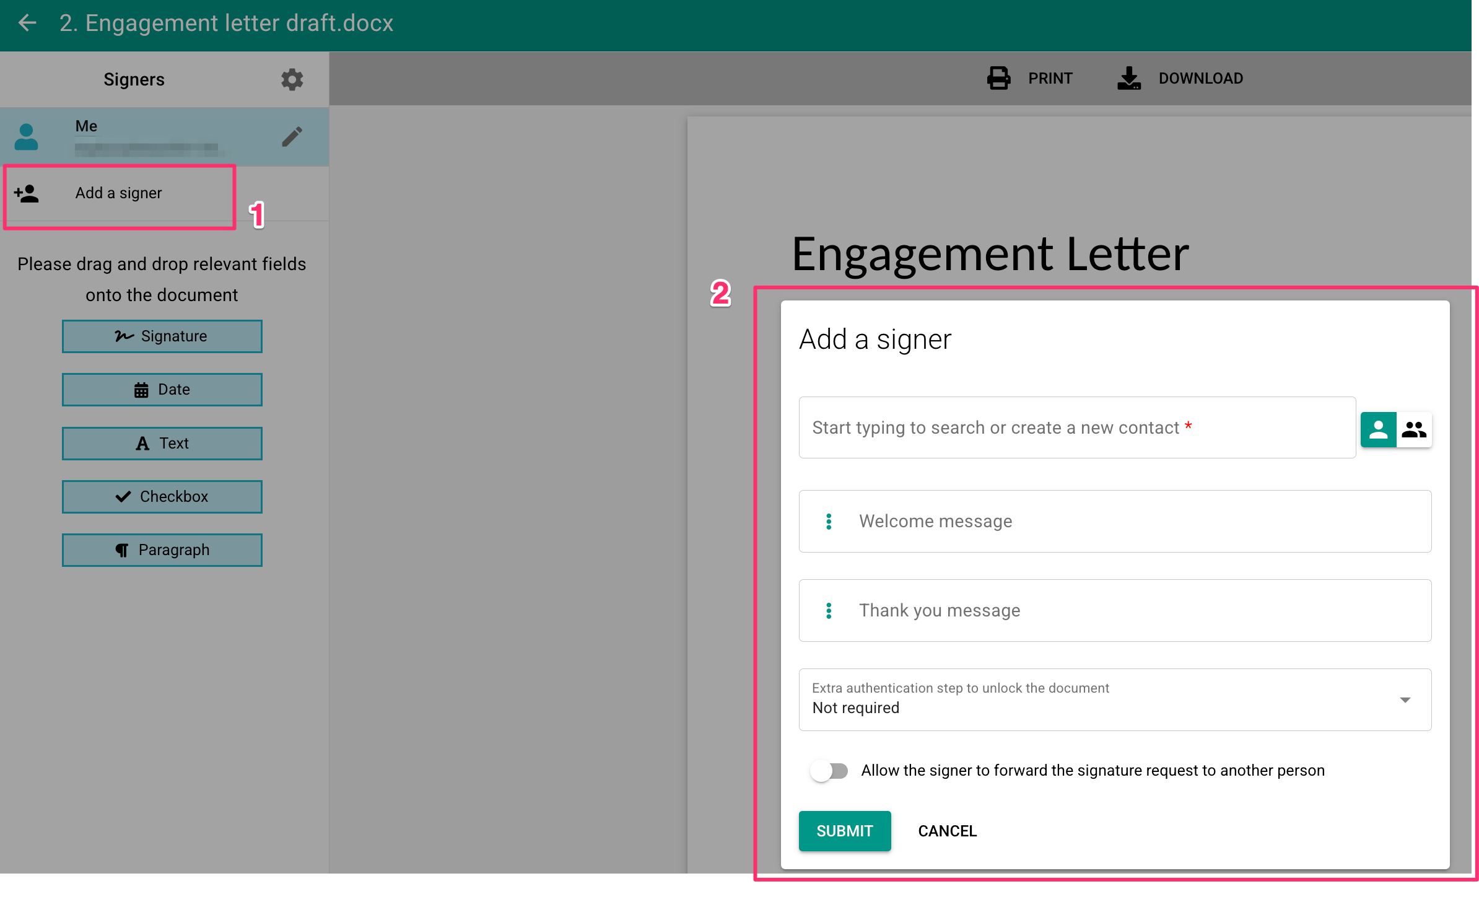Open signers settings gear icon

pos(292,79)
